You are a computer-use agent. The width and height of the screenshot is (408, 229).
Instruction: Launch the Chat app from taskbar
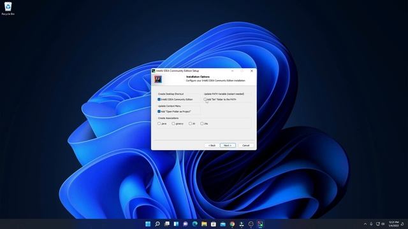186,224
